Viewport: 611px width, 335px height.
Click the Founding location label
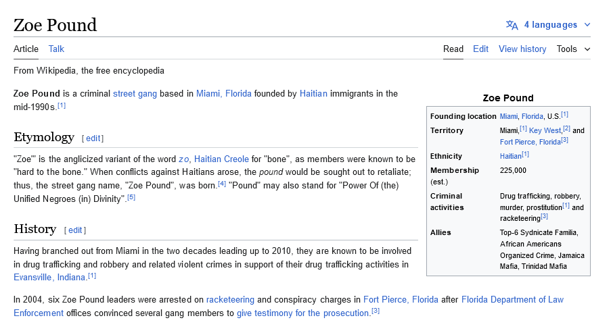click(463, 116)
